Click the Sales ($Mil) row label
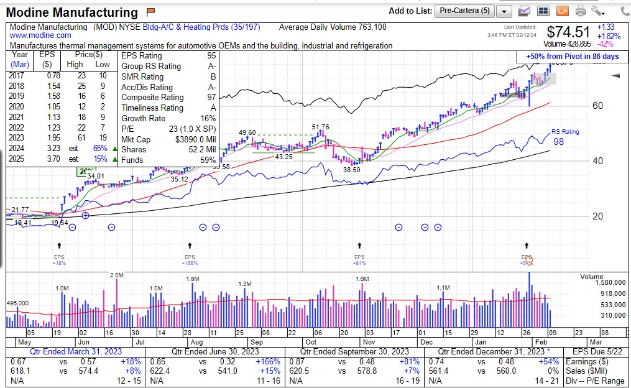 586,371
